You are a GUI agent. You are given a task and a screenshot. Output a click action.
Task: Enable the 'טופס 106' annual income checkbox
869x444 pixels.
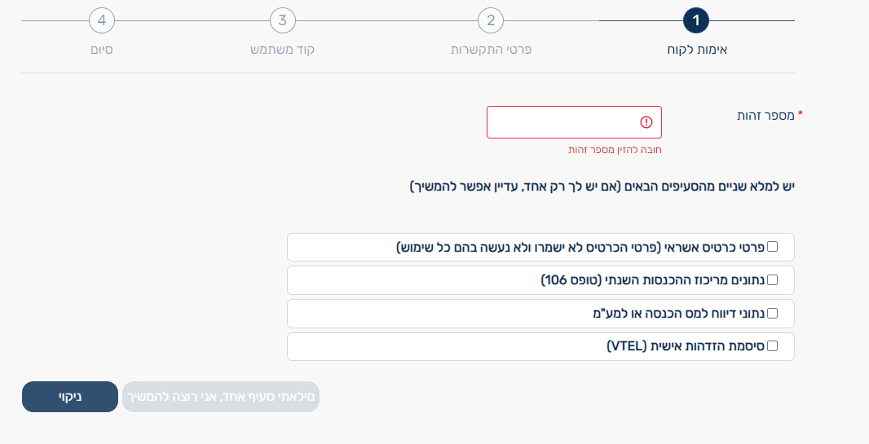(x=773, y=279)
